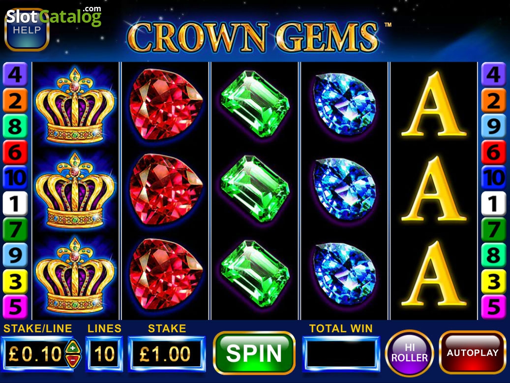Toggle HI ROLLER mode
The width and height of the screenshot is (510, 383).
pos(410,353)
